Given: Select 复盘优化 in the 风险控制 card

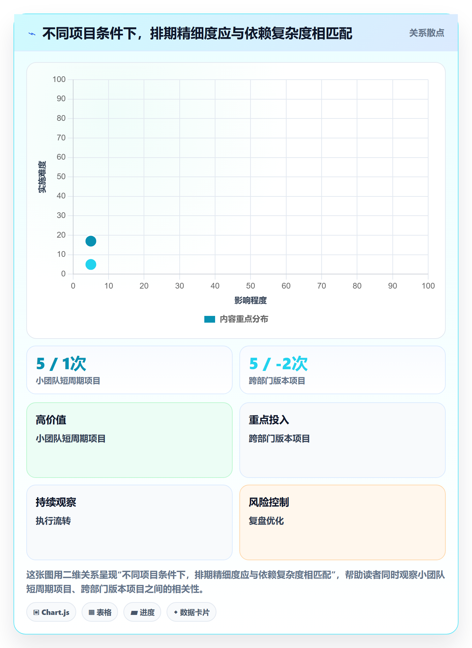Looking at the screenshot, I should pyautogui.click(x=266, y=521).
